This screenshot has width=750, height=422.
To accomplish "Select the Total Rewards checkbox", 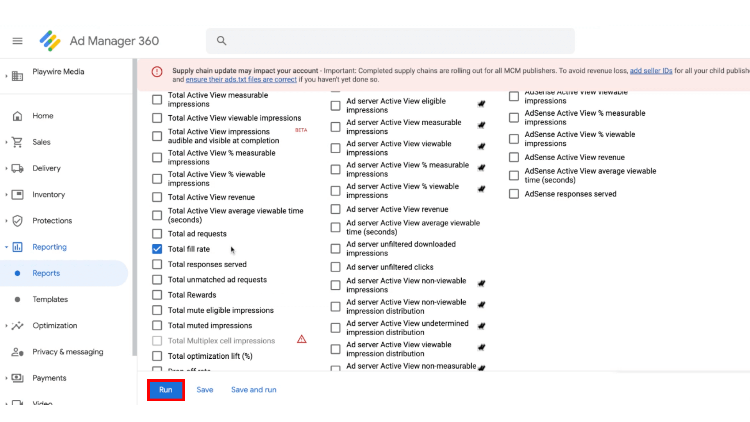I will (x=157, y=295).
